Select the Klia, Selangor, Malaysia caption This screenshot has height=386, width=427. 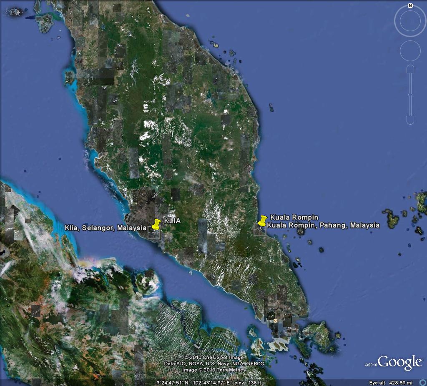click(x=106, y=228)
